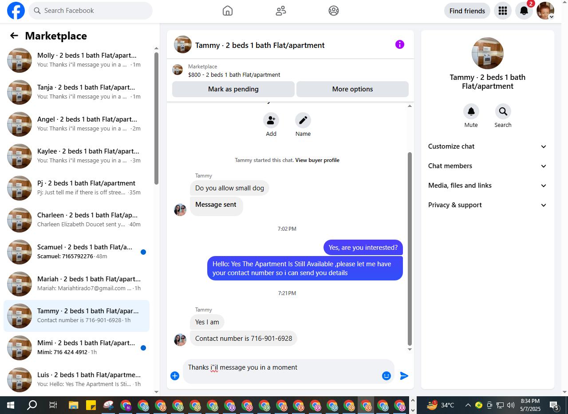Send the message with arrow icon
568x414 pixels.
coord(404,376)
